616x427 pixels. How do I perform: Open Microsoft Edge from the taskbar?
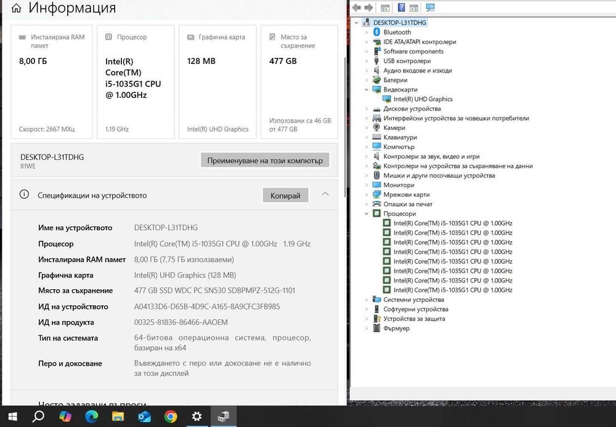coord(92,417)
